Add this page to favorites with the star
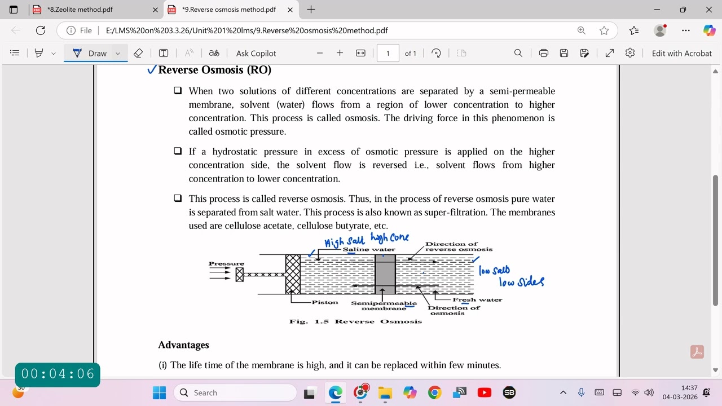 click(x=604, y=30)
